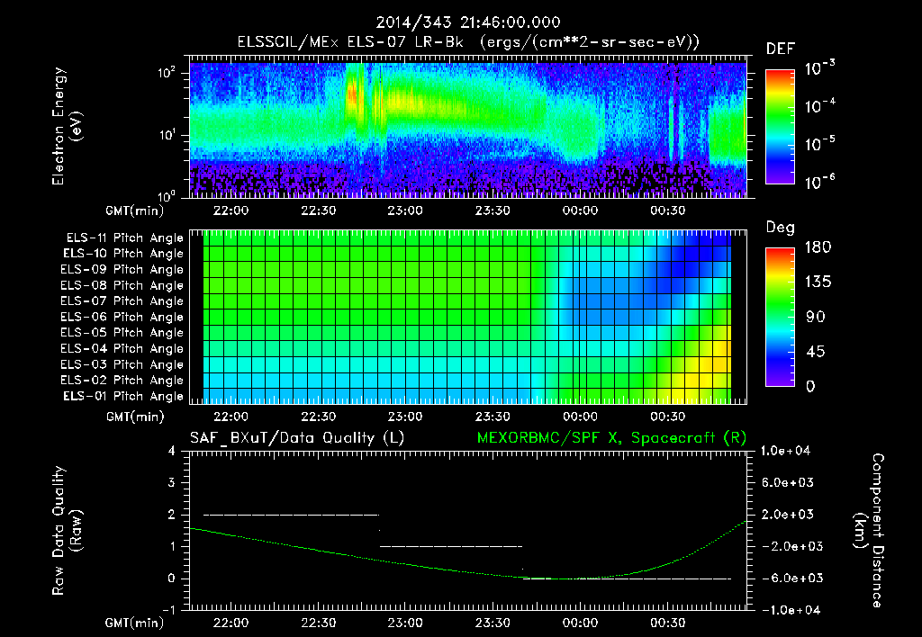Click the SAF_BXuT/Data Quality (L) title
This screenshot has width=922, height=637.
[x=297, y=438]
